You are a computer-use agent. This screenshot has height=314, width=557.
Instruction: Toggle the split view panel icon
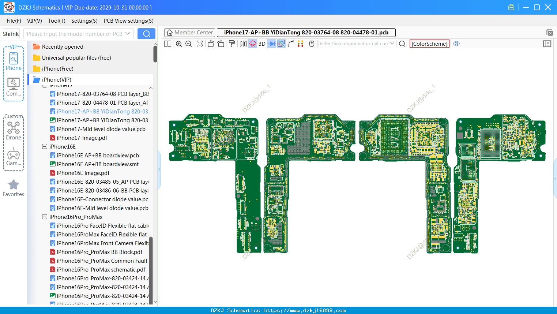pos(168,44)
